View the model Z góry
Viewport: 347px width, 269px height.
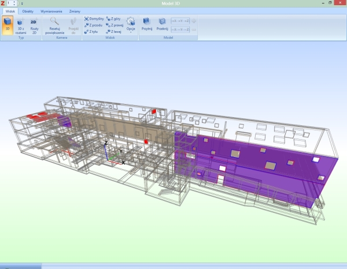click(114, 18)
